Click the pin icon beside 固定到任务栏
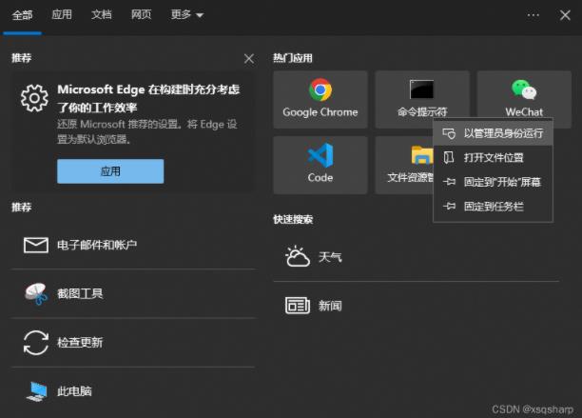This screenshot has height=418, width=582. coord(449,207)
